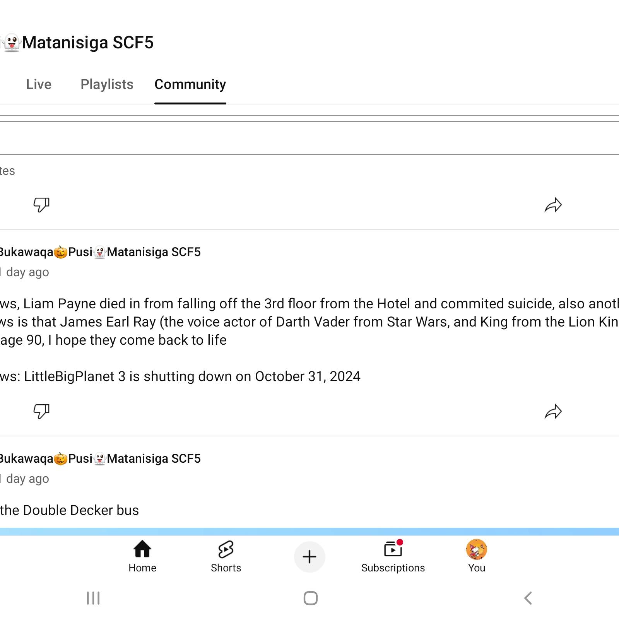This screenshot has height=619, width=619.
Task: Select the Community tab
Action: pos(190,84)
